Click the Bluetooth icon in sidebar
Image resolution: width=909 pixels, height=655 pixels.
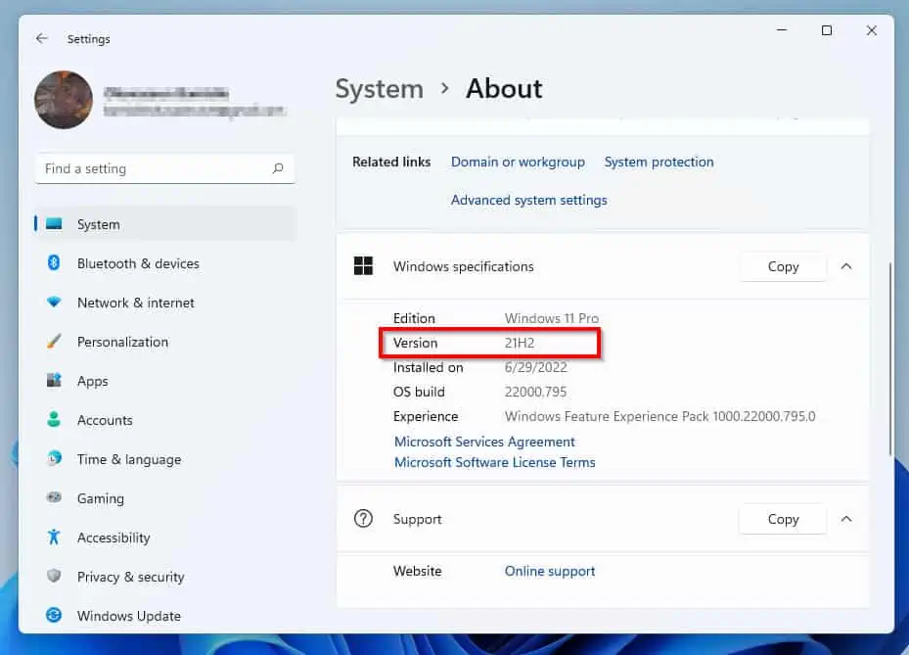tap(54, 262)
